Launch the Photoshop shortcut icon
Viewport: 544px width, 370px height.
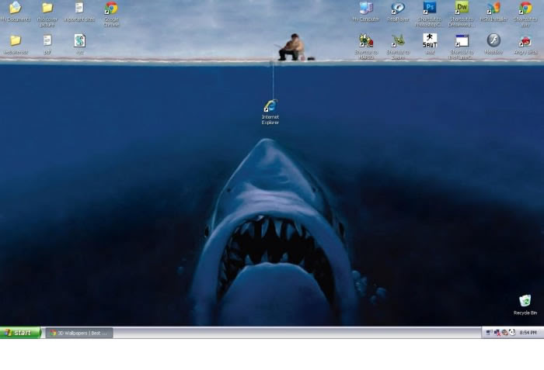(430, 8)
